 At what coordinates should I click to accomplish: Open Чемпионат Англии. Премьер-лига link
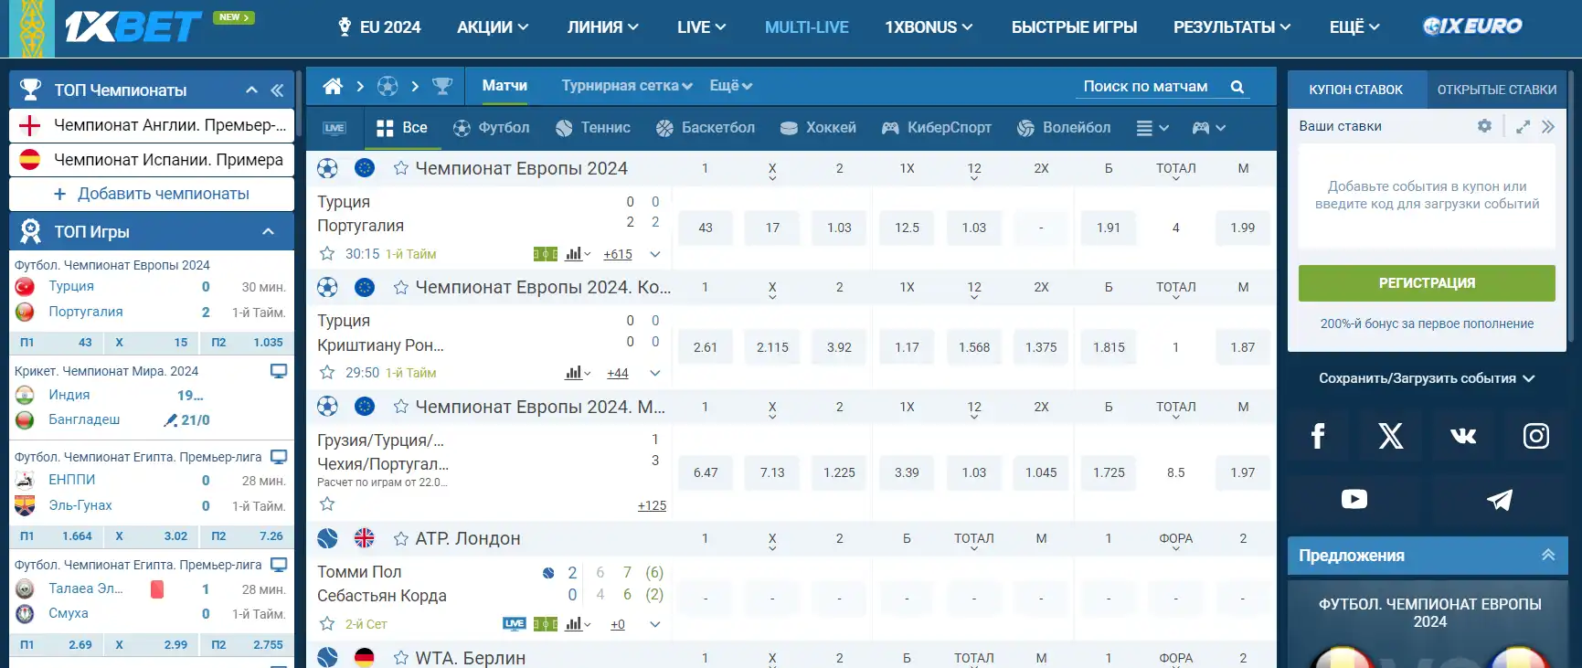[152, 125]
